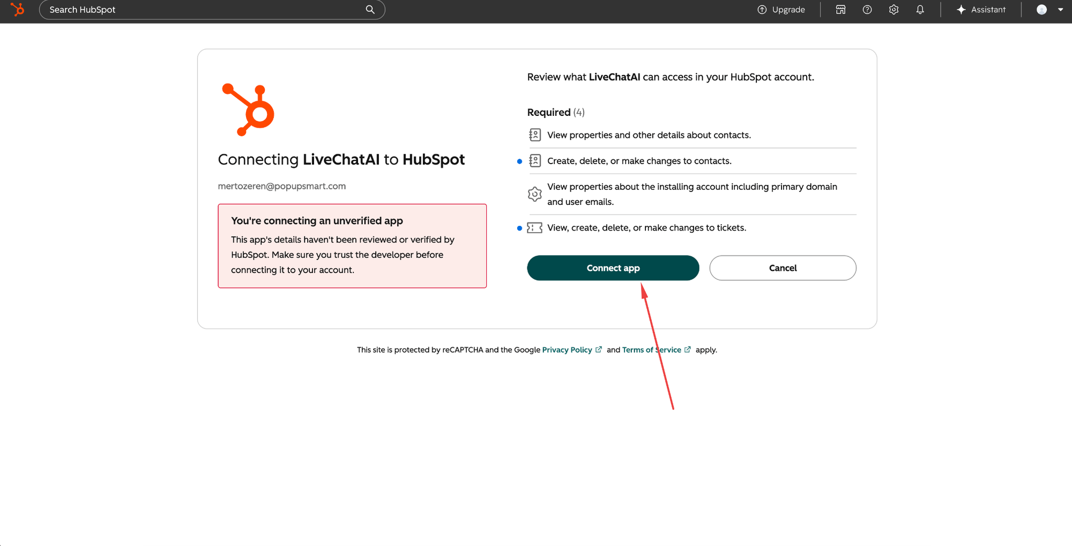This screenshot has width=1072, height=546.
Task: Click the Assistant sparkle icon
Action: (961, 10)
